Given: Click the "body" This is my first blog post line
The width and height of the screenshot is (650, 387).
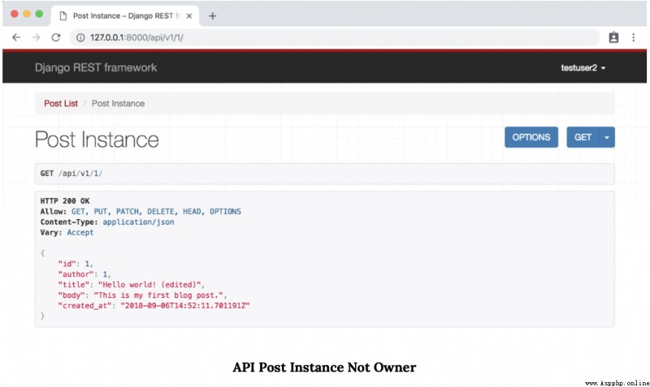Looking at the screenshot, I should (x=142, y=295).
